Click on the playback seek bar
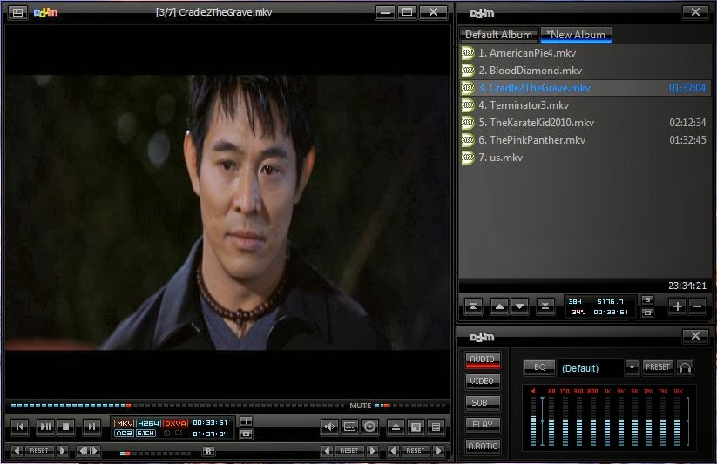 click(179, 406)
